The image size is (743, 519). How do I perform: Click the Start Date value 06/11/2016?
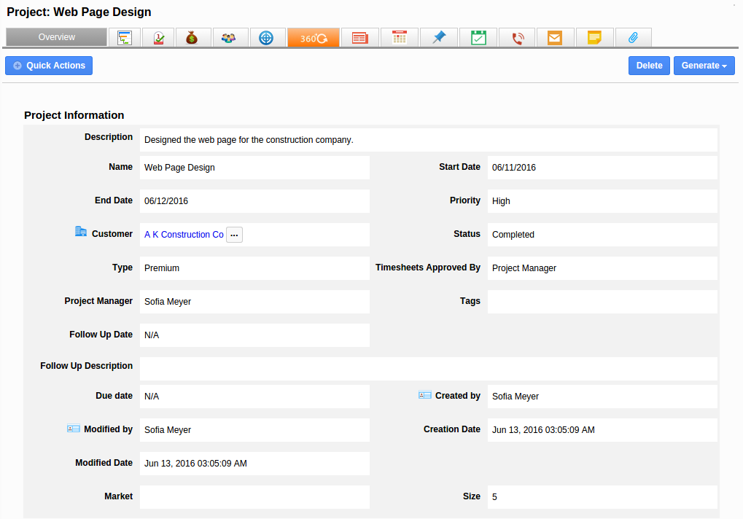(x=513, y=168)
